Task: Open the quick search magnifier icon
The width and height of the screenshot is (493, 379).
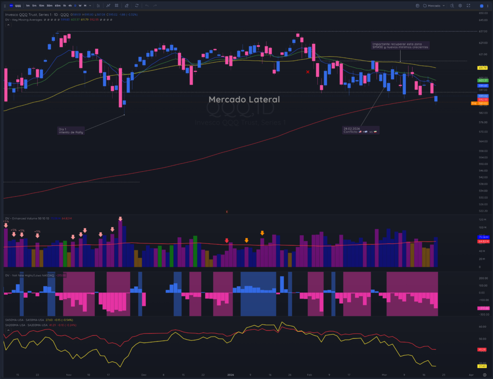Action: [x=452, y=6]
